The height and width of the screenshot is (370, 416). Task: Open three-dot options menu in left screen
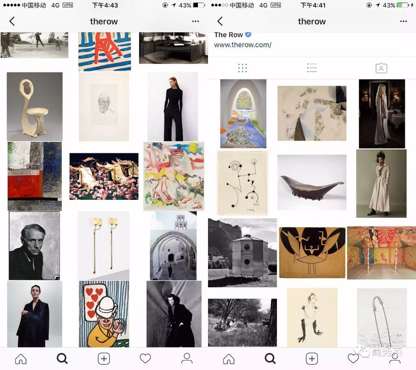tap(196, 21)
